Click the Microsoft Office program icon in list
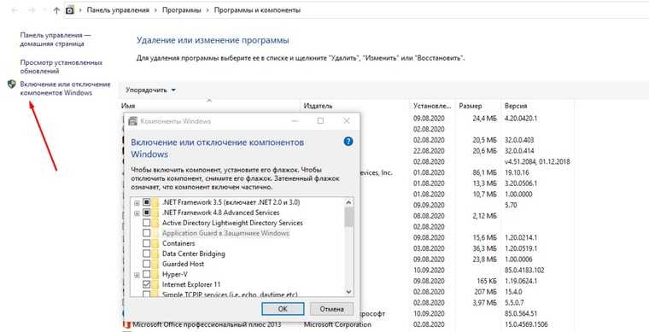This screenshot has height=332, width=649. 127,324
